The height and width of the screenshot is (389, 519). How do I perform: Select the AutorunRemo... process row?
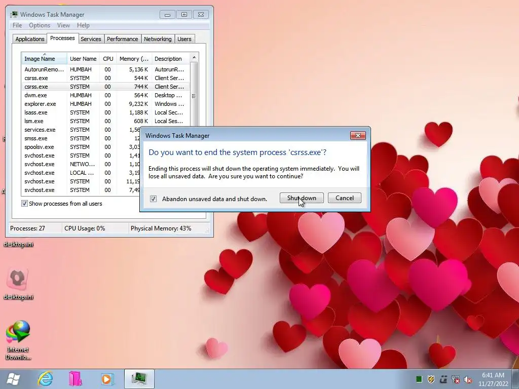coord(105,69)
